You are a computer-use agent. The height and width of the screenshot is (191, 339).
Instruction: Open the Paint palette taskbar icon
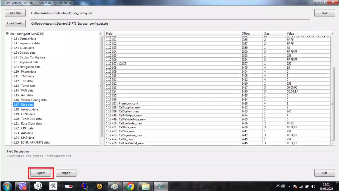tap(115, 186)
